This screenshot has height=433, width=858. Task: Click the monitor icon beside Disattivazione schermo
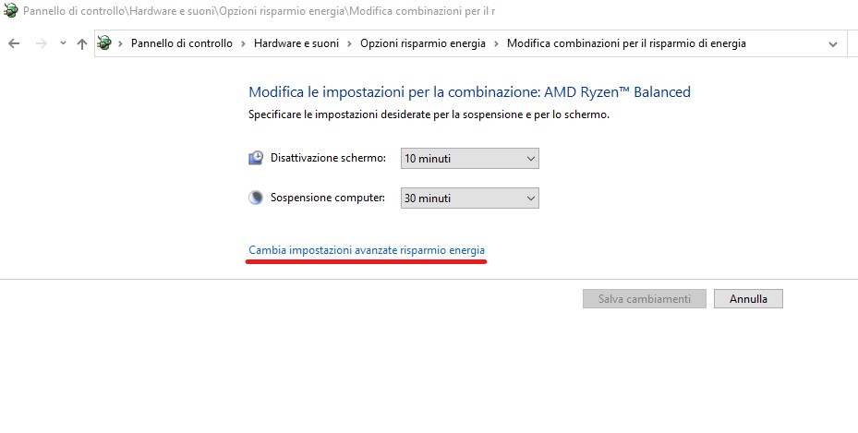256,158
